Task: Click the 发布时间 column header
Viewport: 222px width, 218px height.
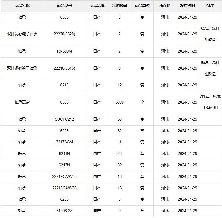Action: 187,6
